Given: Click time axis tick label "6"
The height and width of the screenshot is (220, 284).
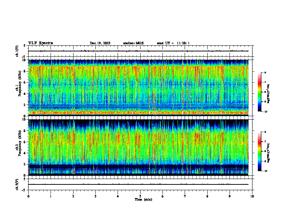Looking at the screenshot, I should (163, 196).
